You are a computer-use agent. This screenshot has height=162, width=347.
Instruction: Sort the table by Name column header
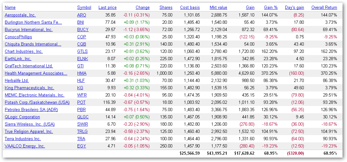click(10, 8)
